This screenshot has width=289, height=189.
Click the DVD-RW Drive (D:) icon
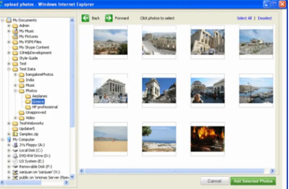click(15, 156)
